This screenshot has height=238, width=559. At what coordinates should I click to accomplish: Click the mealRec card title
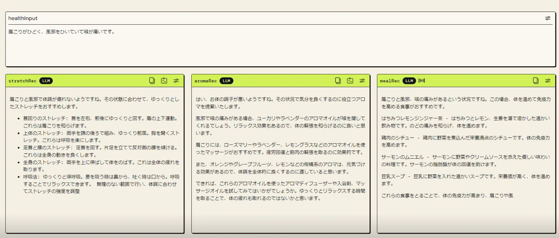pyautogui.click(x=390, y=81)
